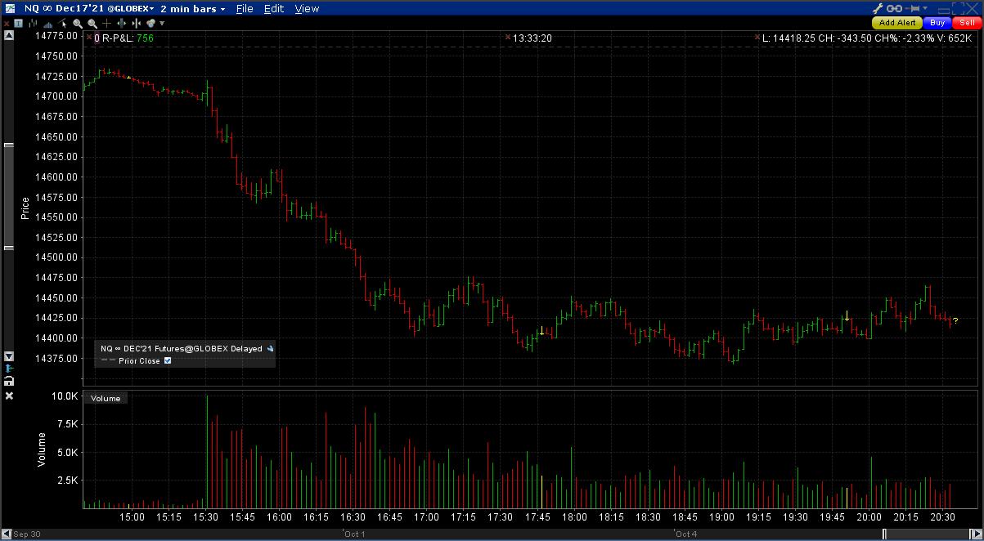Click the pin window icon

click(x=913, y=8)
